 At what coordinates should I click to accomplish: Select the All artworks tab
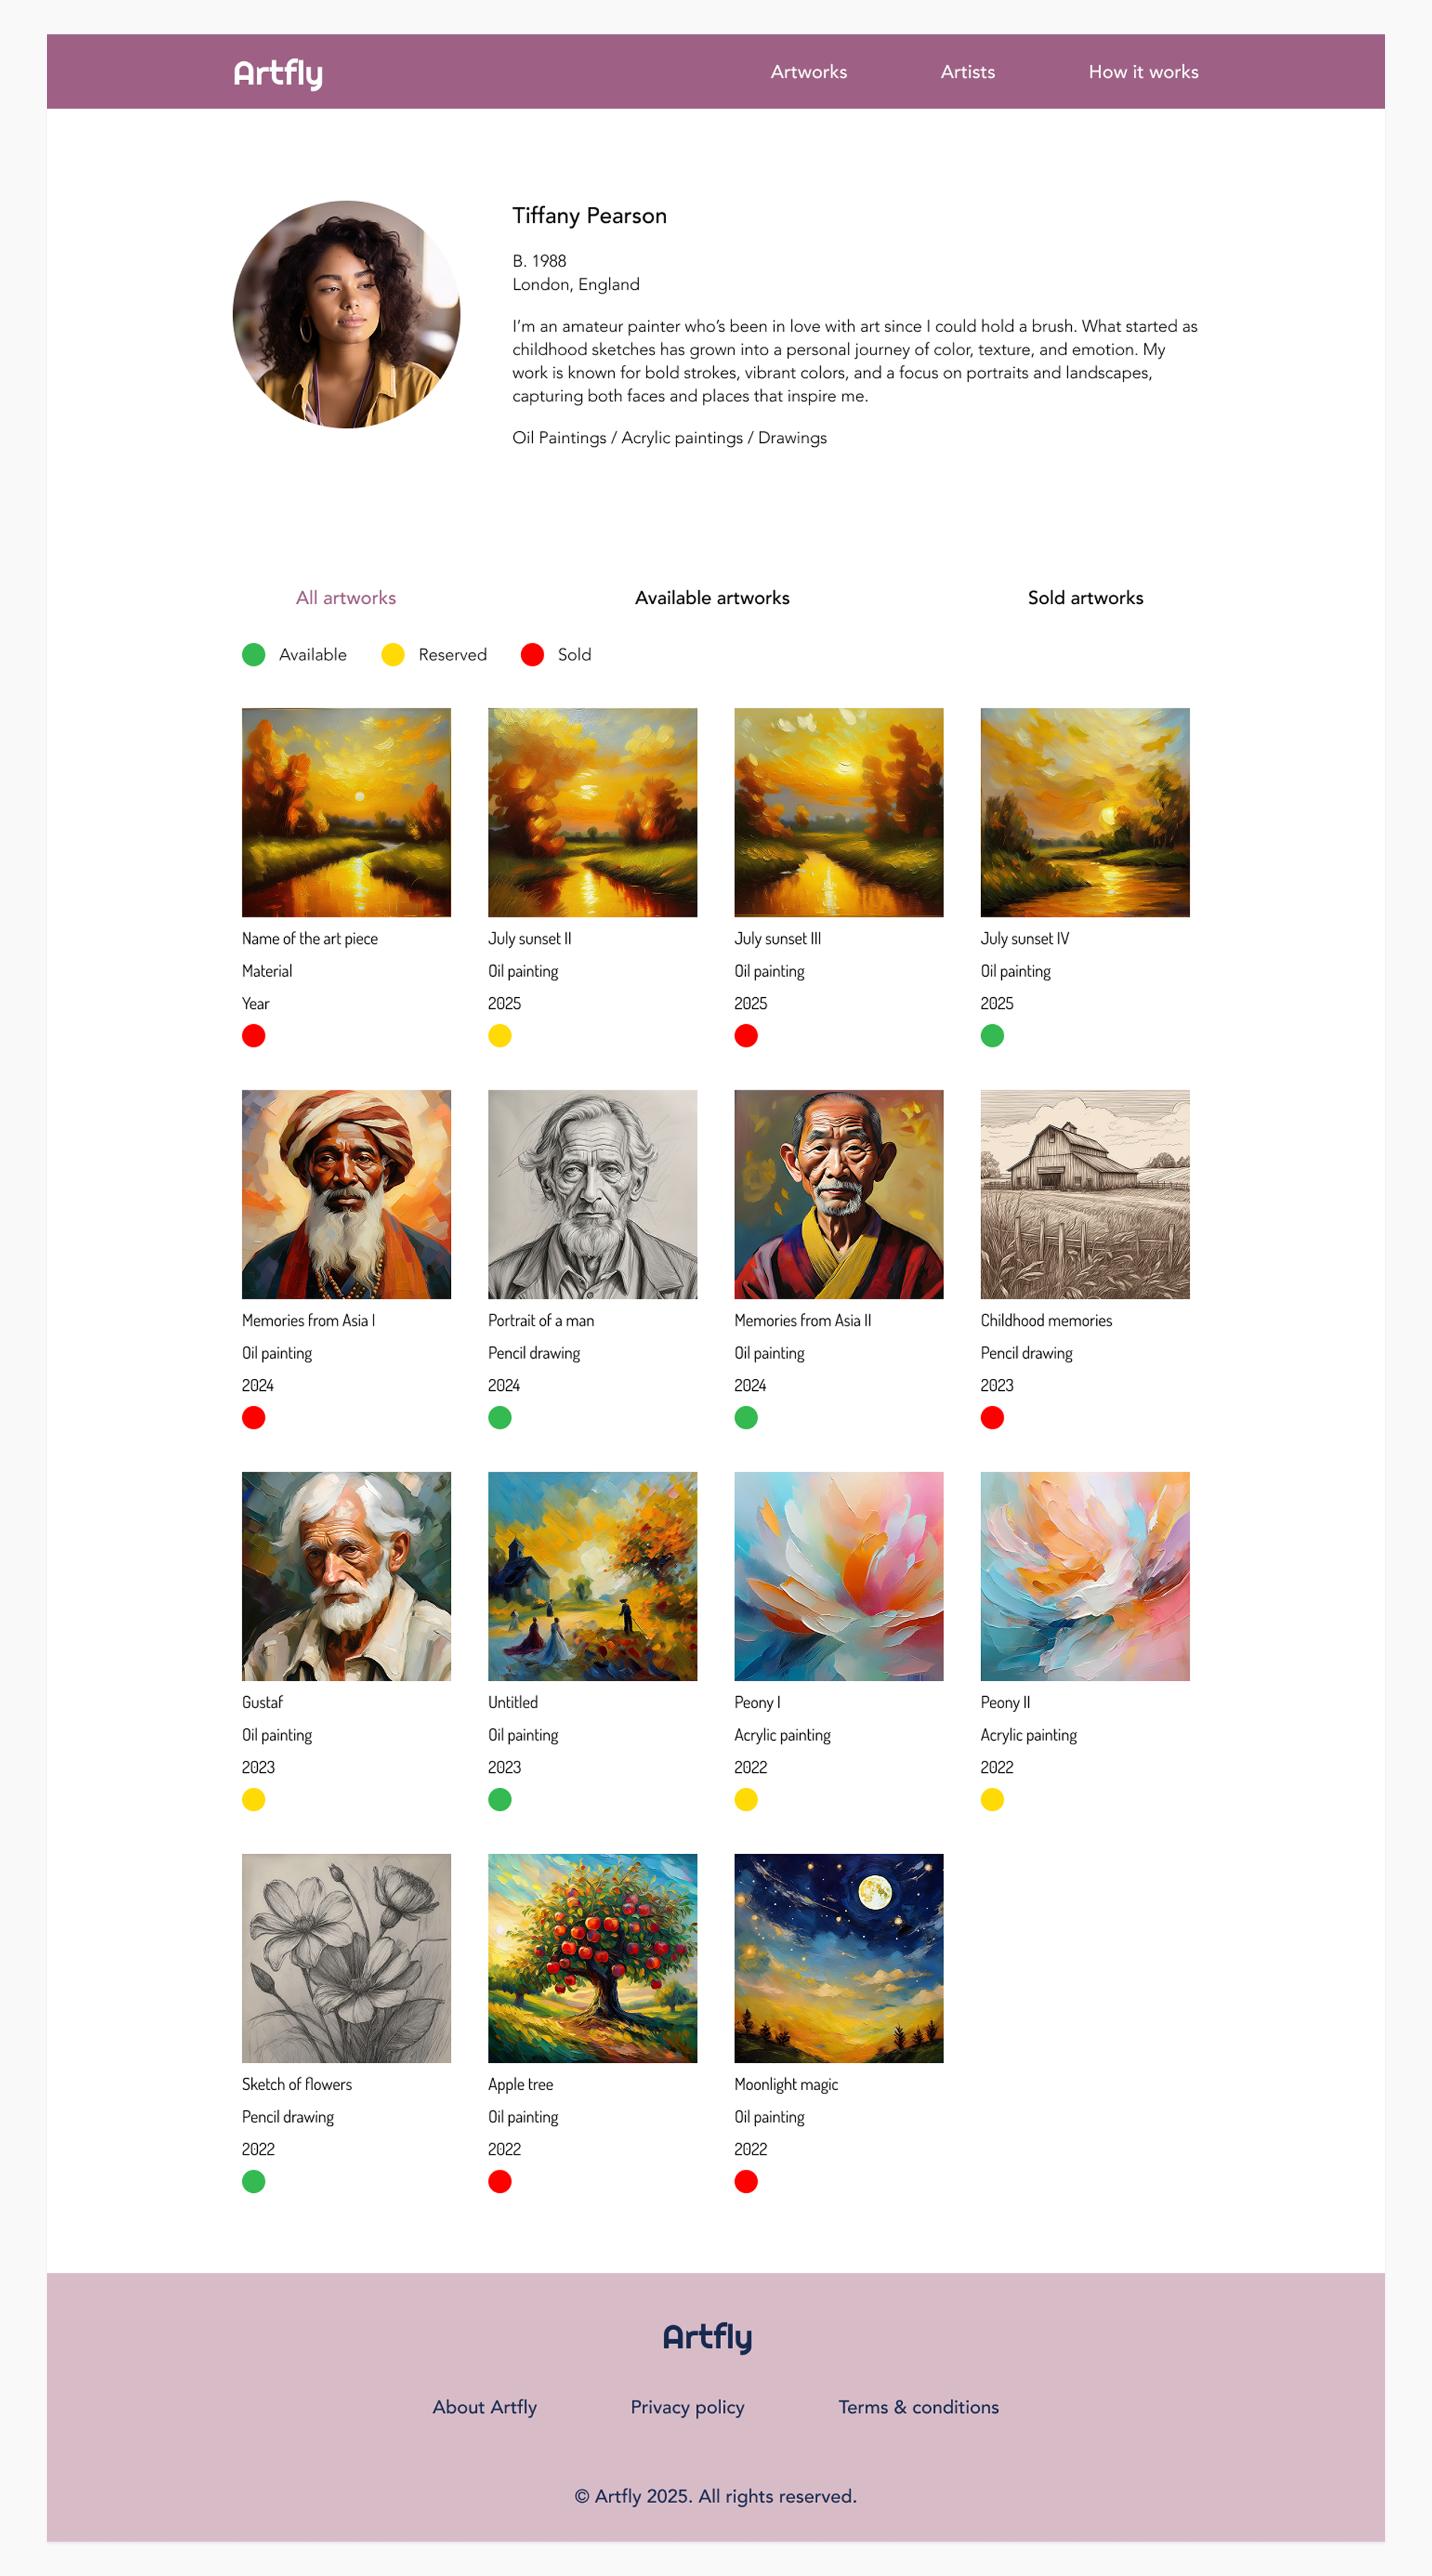pyautogui.click(x=346, y=598)
